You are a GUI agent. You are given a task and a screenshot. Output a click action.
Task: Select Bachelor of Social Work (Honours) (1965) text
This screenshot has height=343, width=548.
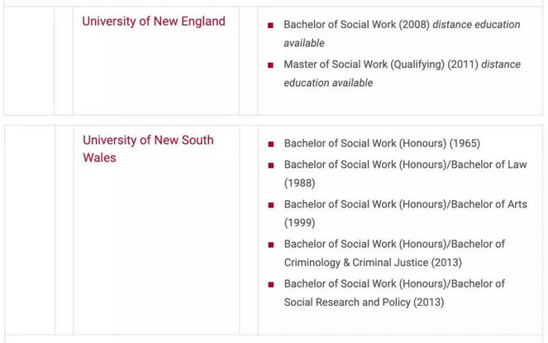click(x=382, y=144)
